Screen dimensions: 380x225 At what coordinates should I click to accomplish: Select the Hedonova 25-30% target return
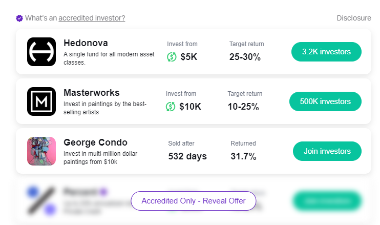coord(245,57)
